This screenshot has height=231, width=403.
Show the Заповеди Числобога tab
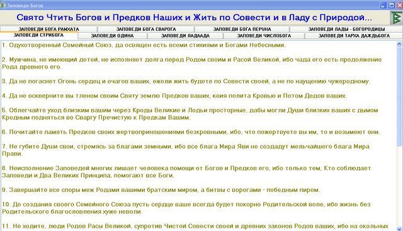[264, 36]
